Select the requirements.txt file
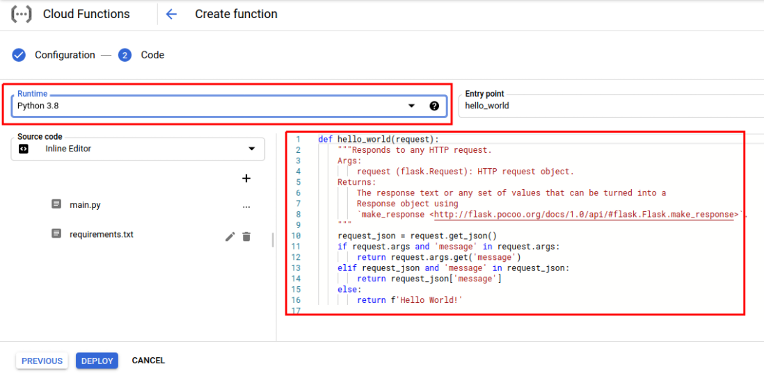Screen dimensions: 764x378 point(101,234)
